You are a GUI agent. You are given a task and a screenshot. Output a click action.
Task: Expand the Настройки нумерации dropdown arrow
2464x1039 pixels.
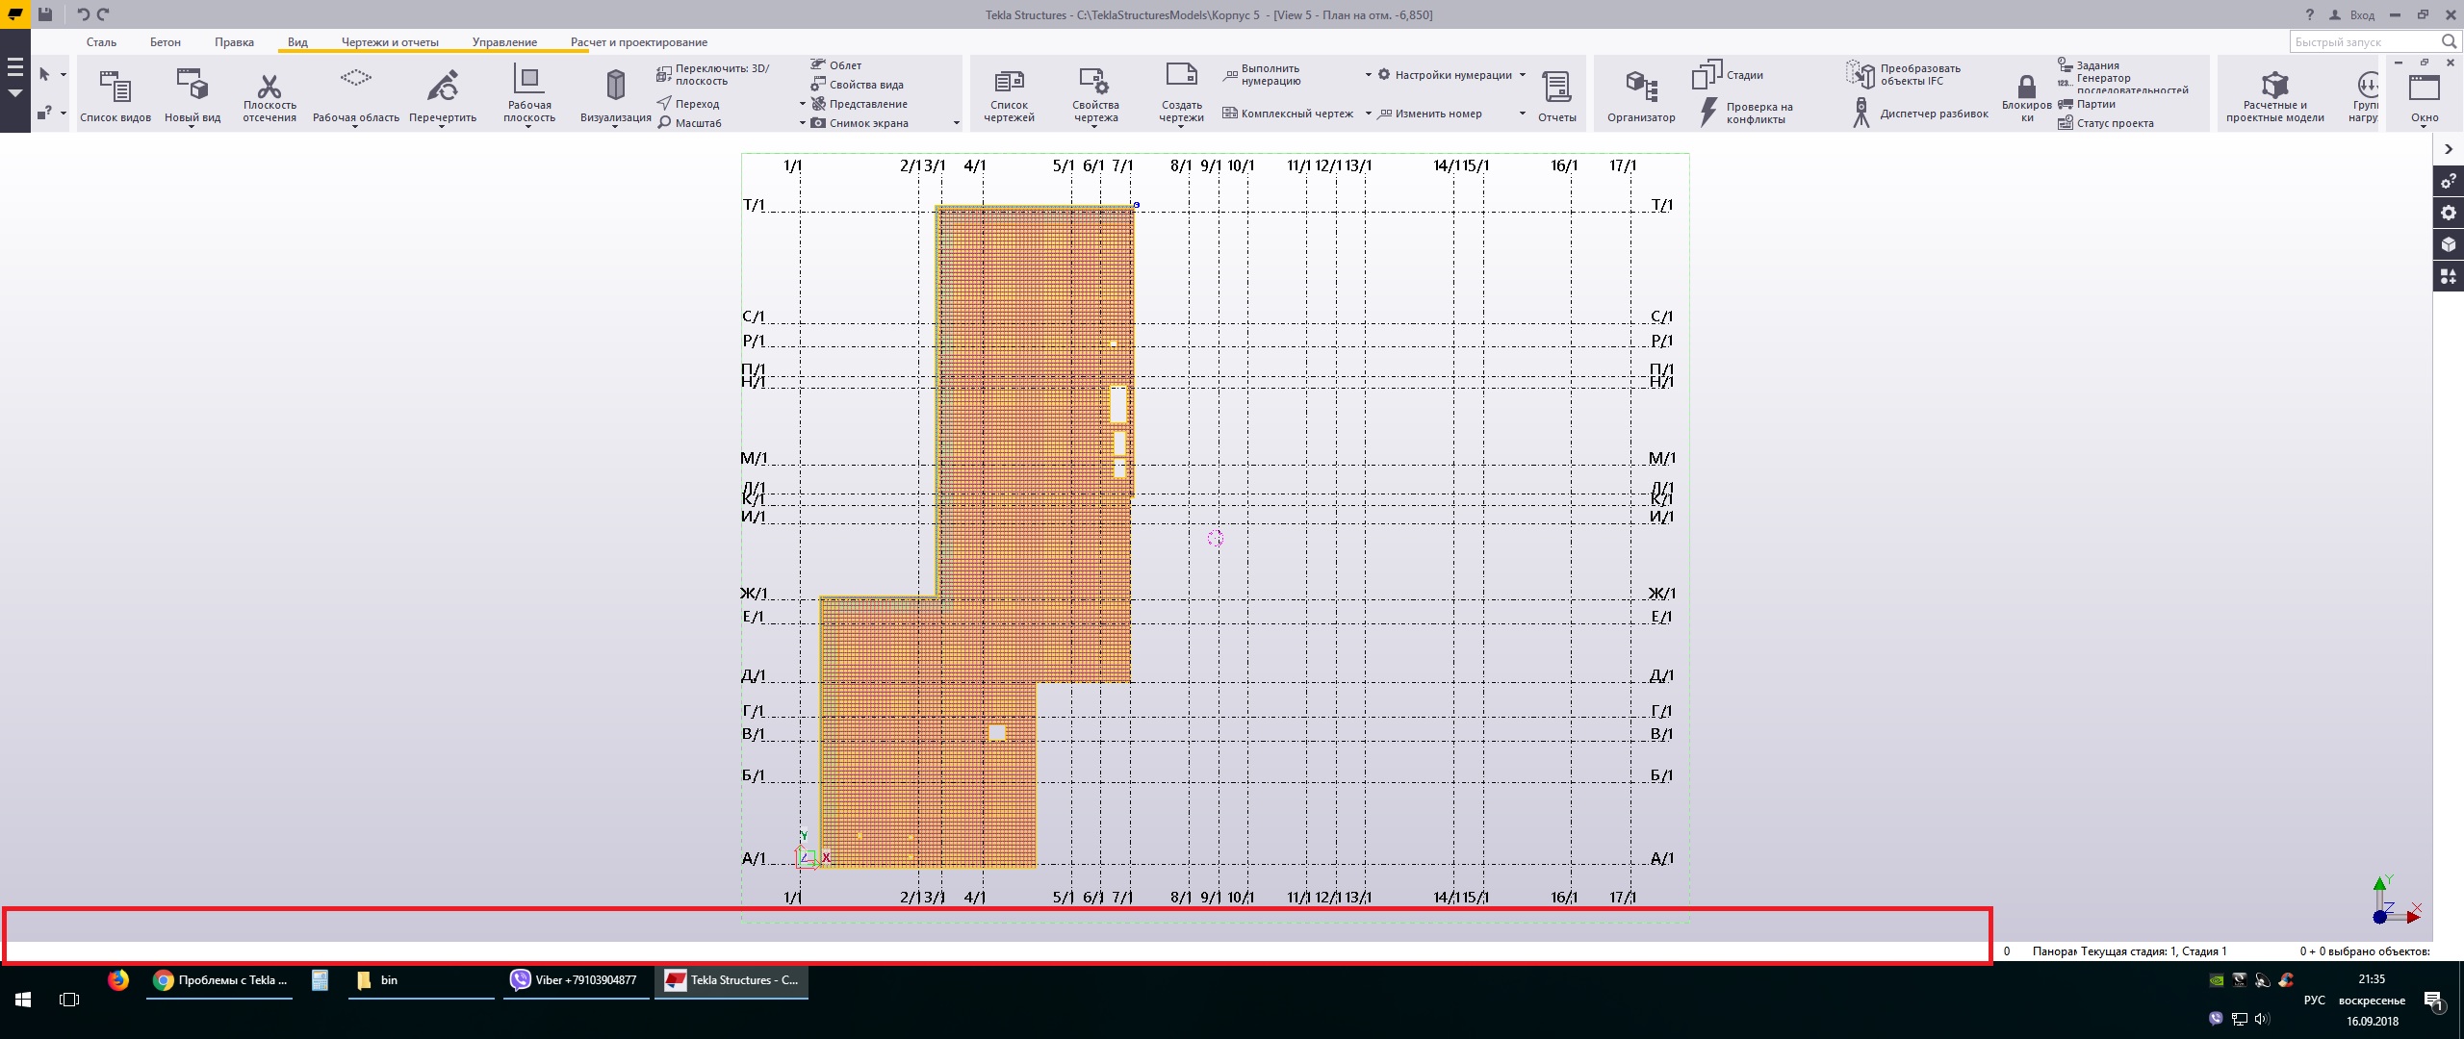[x=1522, y=75]
